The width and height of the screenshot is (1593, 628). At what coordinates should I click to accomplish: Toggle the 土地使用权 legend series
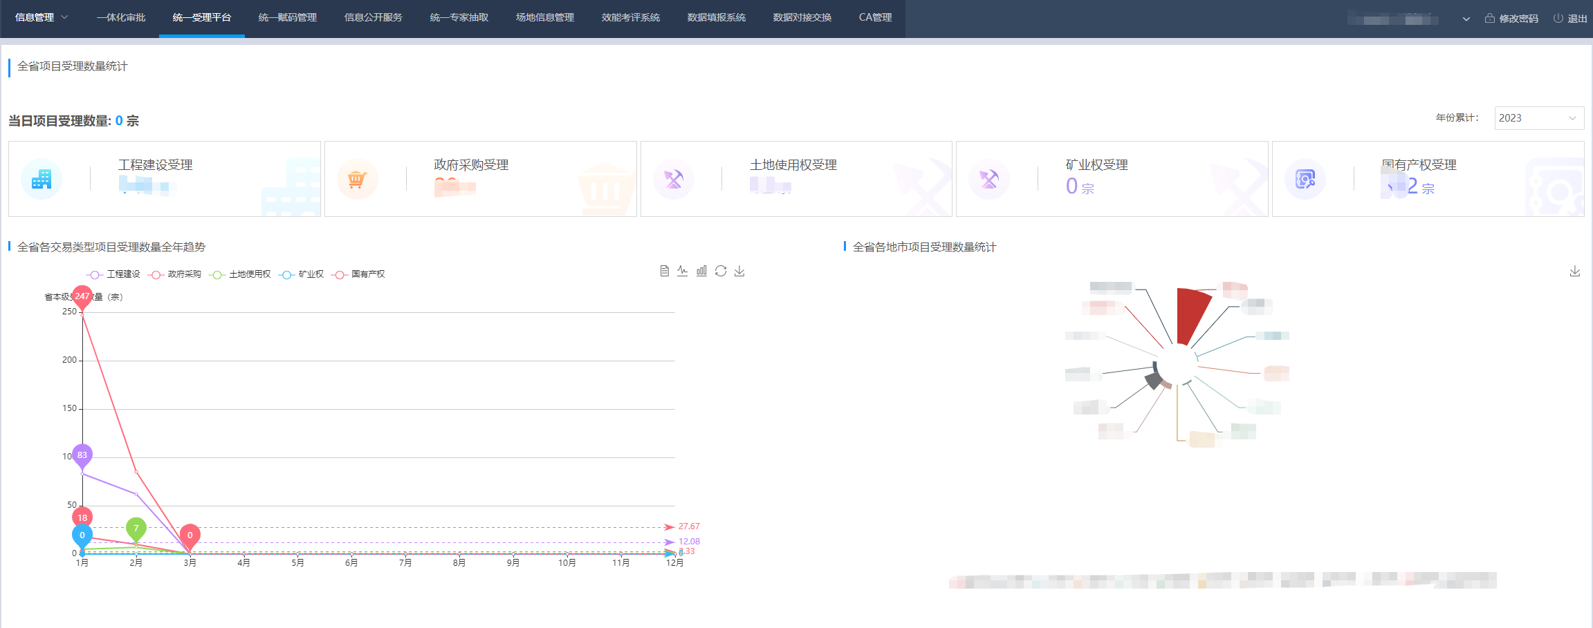click(240, 274)
